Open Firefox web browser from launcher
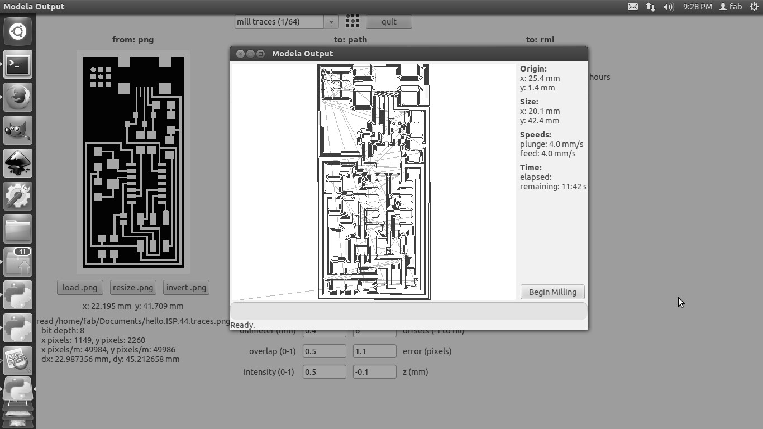The image size is (763, 429). click(18, 97)
